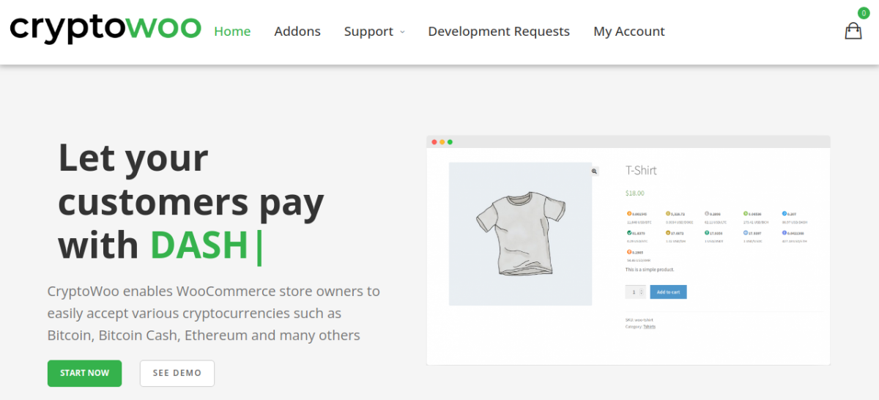The image size is (879, 400).
Task: Click the magnifier zoom icon on product image
Action: (x=594, y=171)
